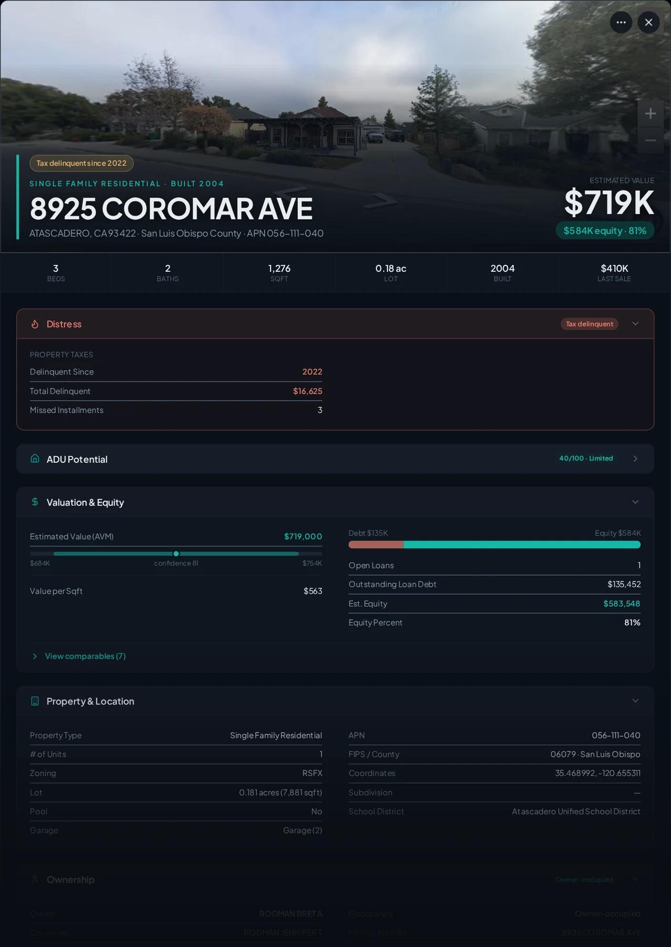Collapse the Valuation & Equity section chevron
Viewport: 671px width, 947px height.
click(x=635, y=502)
